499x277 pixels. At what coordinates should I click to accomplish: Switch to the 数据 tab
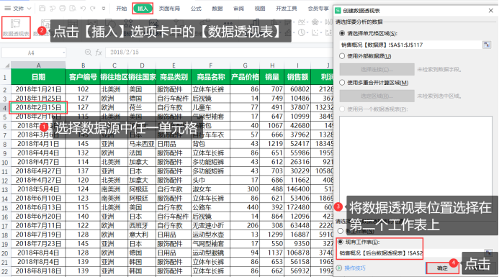pos(217,9)
